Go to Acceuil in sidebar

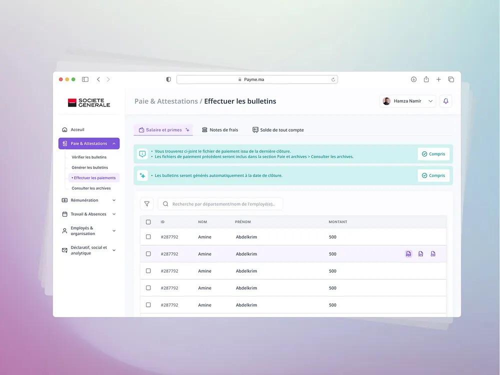point(77,129)
